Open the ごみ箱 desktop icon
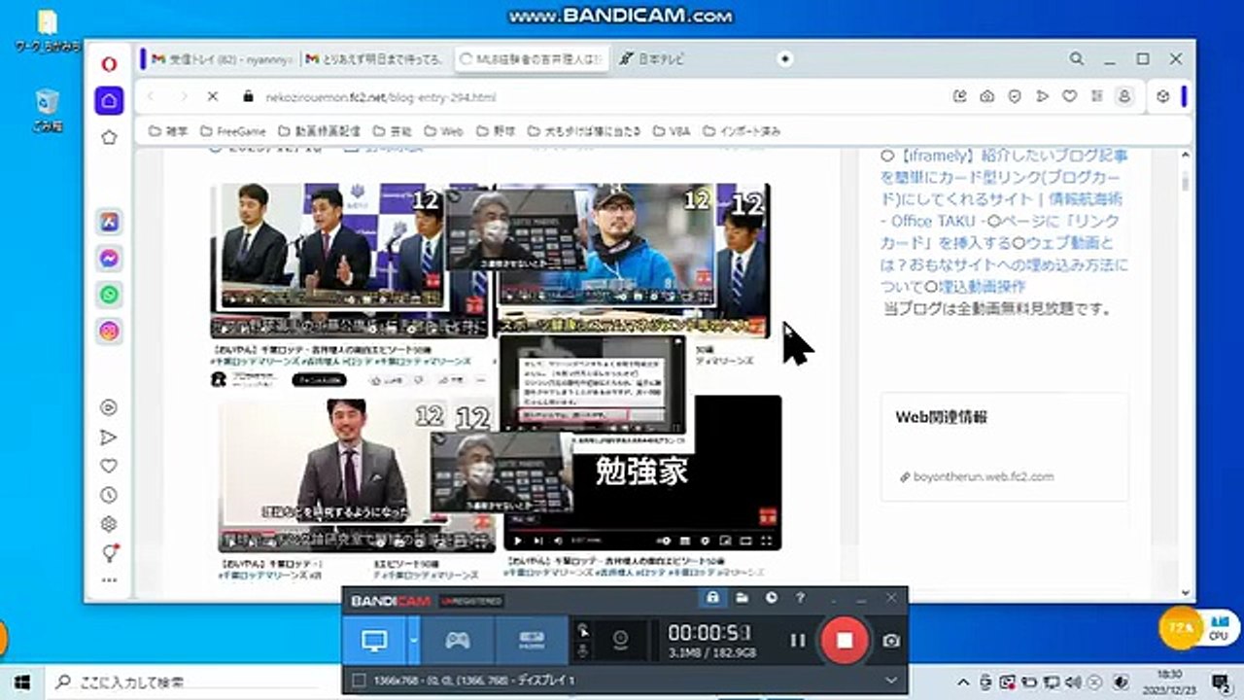 coord(47,110)
